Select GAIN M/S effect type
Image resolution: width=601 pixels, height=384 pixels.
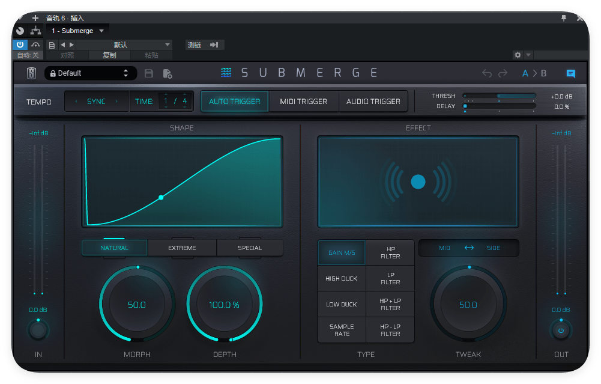coord(342,252)
